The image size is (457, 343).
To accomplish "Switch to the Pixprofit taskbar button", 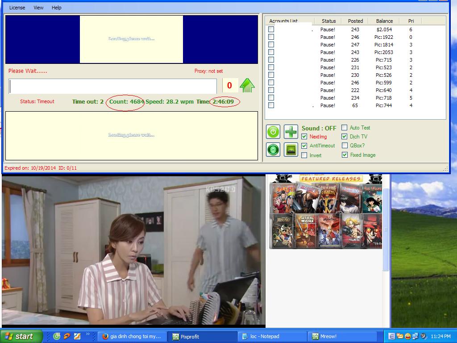I will [203, 336].
